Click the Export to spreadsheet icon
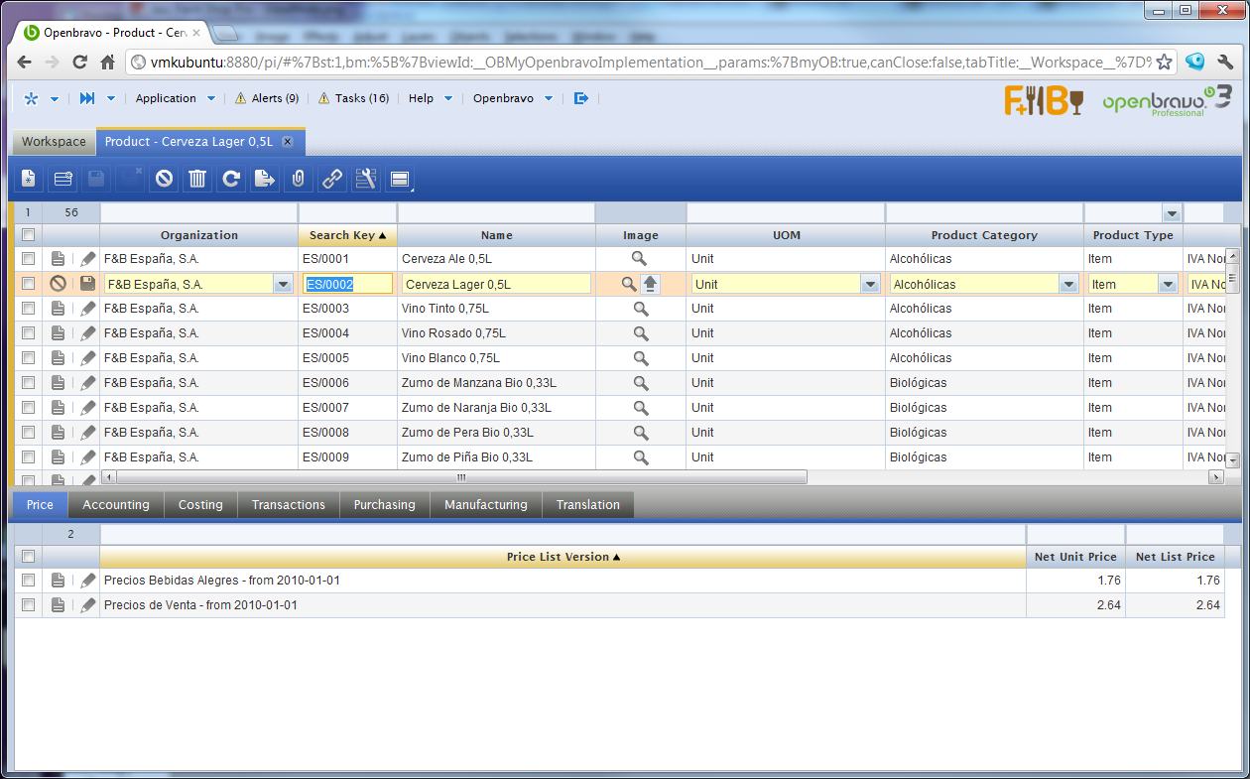The image size is (1250, 779). 265,179
